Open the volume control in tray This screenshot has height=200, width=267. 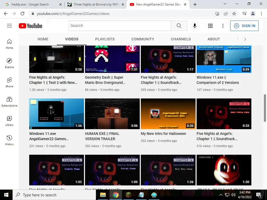(233, 195)
